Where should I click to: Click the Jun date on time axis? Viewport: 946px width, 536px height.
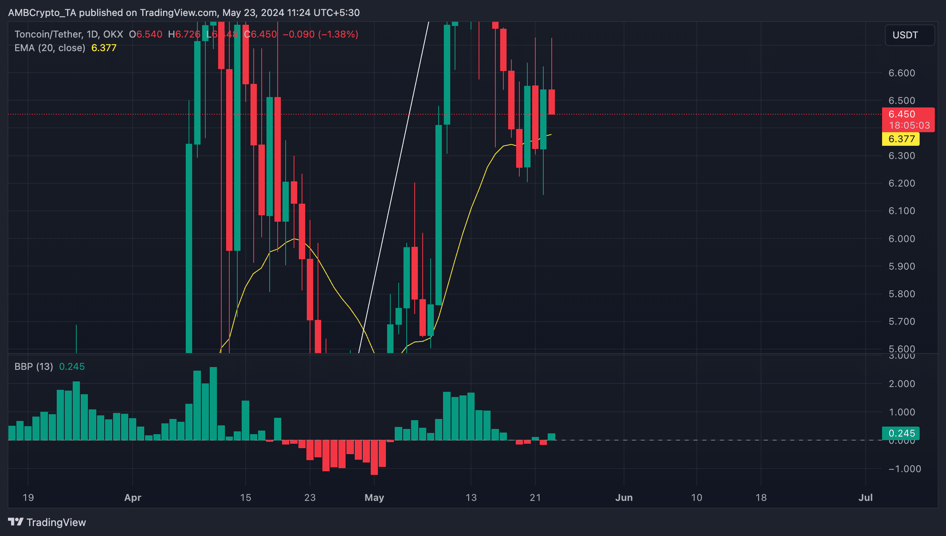(624, 498)
